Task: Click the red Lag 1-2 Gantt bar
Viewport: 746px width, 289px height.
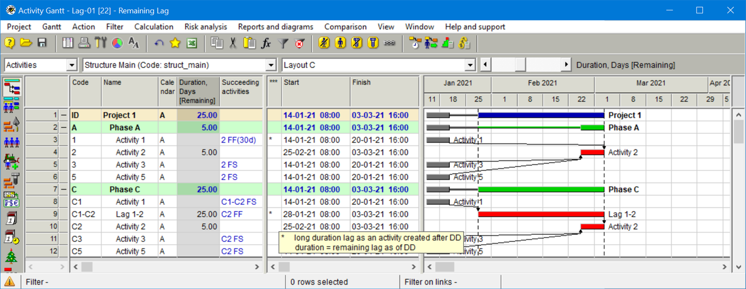Action: pos(541,215)
